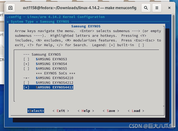The width and height of the screenshot is (178, 131).
Task: Click the '--- Samsung EXYNOS' header row
Action: pos(42,55)
